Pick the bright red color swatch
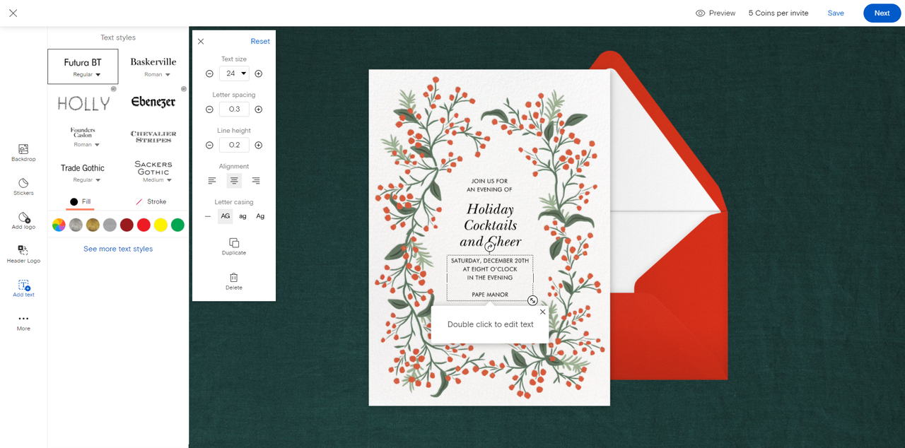 click(x=144, y=225)
